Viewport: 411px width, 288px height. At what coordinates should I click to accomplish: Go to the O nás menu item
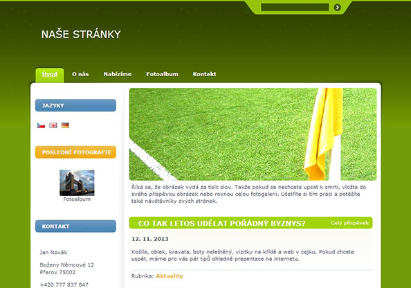pyautogui.click(x=80, y=74)
